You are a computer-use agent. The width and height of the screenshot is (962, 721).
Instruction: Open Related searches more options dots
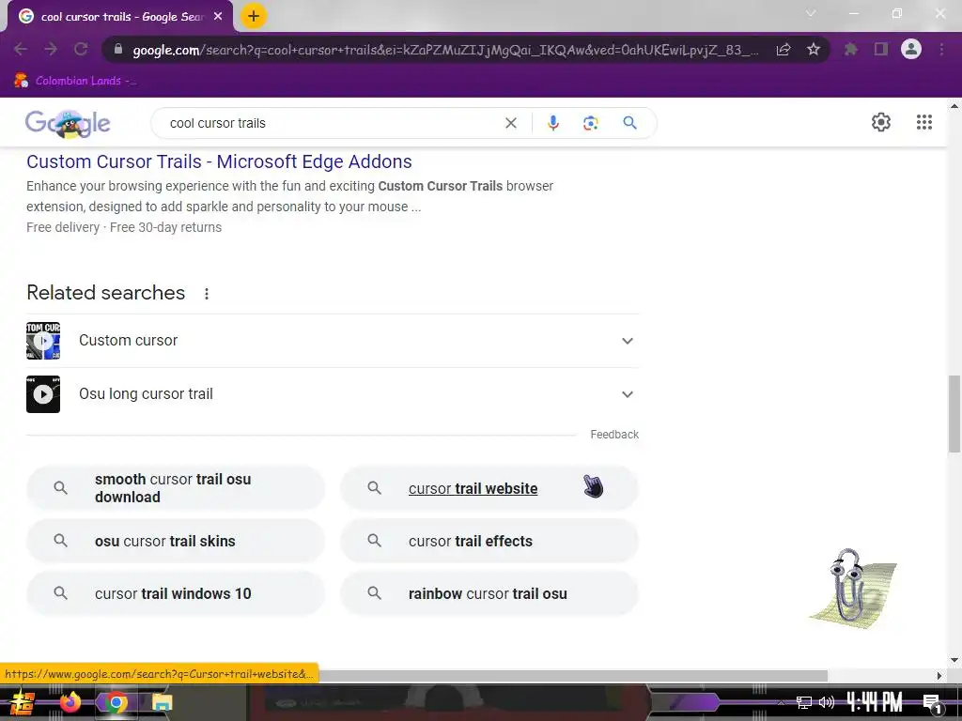coord(207,294)
